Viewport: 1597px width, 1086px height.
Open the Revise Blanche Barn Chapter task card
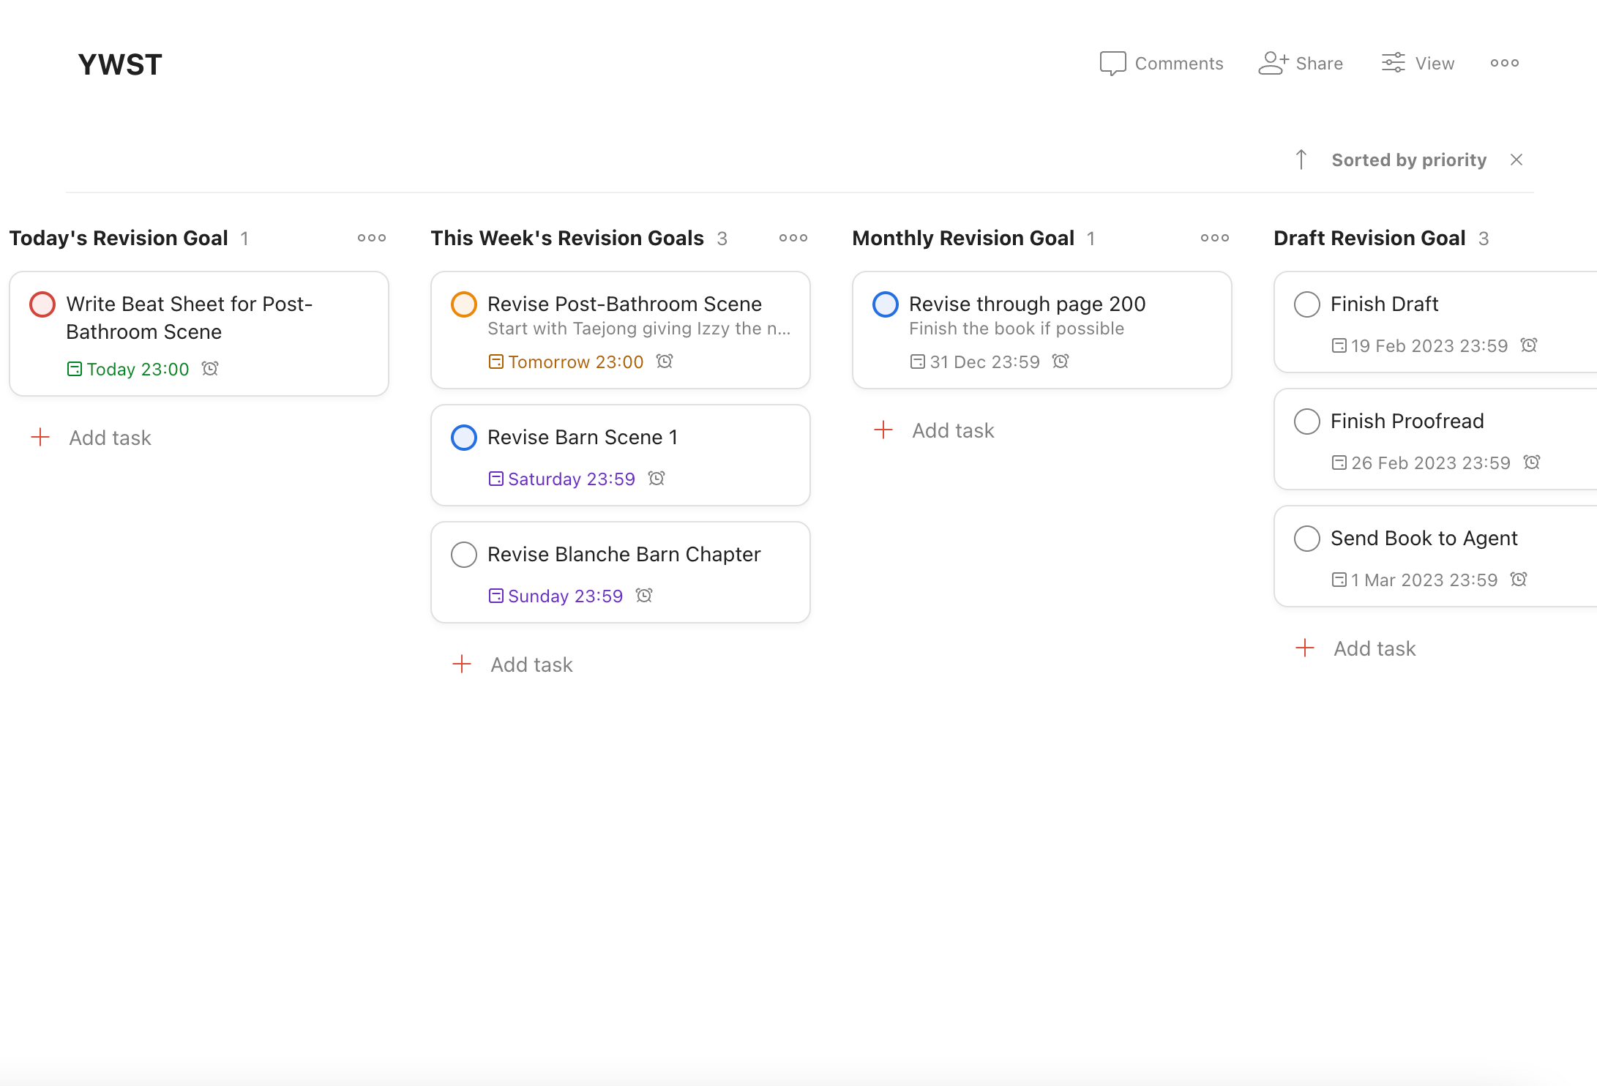click(x=624, y=555)
